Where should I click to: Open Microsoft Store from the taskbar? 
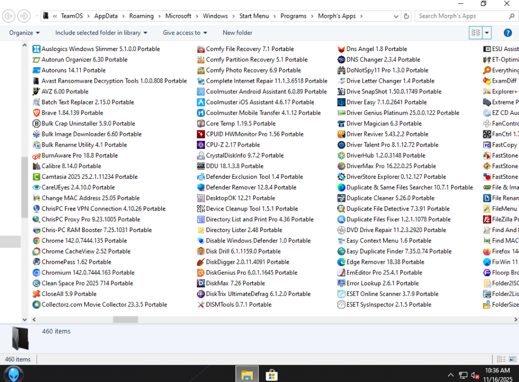[x=272, y=374]
